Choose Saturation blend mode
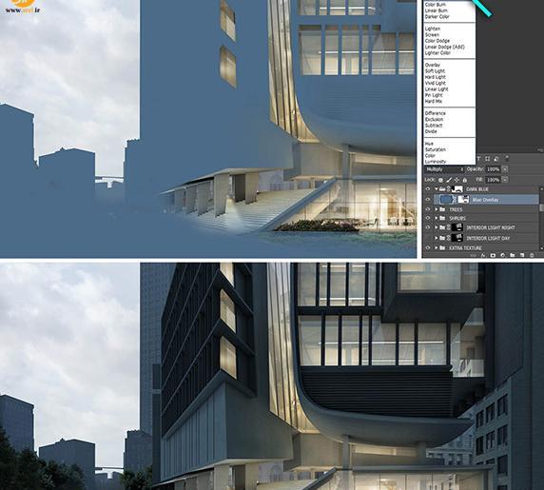544x490 pixels. tap(436, 149)
